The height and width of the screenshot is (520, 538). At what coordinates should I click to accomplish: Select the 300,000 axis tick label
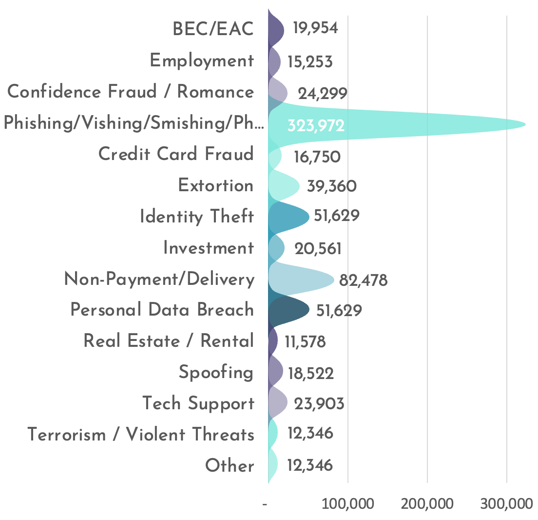point(506,504)
